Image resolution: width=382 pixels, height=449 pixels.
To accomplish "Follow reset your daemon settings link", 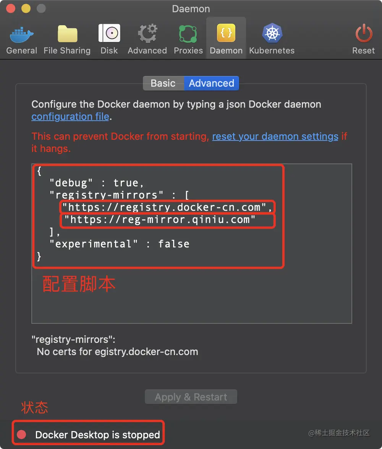I will point(275,136).
